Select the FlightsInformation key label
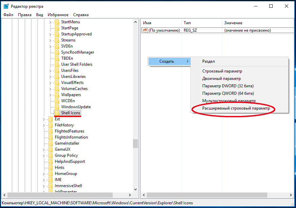The width and height of the screenshot is (296, 208). click(71, 137)
